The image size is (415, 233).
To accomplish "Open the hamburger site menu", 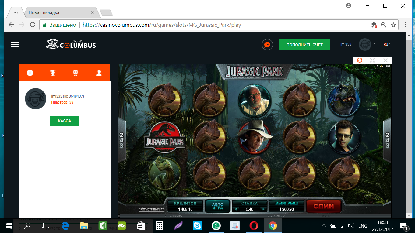I will [15, 45].
